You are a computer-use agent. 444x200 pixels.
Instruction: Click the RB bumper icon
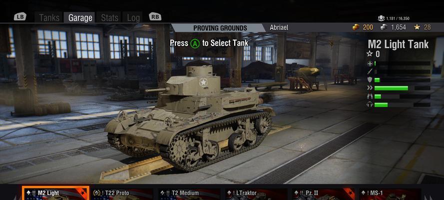(155, 16)
